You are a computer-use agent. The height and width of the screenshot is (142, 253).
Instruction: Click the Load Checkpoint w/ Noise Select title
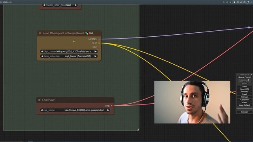point(63,33)
